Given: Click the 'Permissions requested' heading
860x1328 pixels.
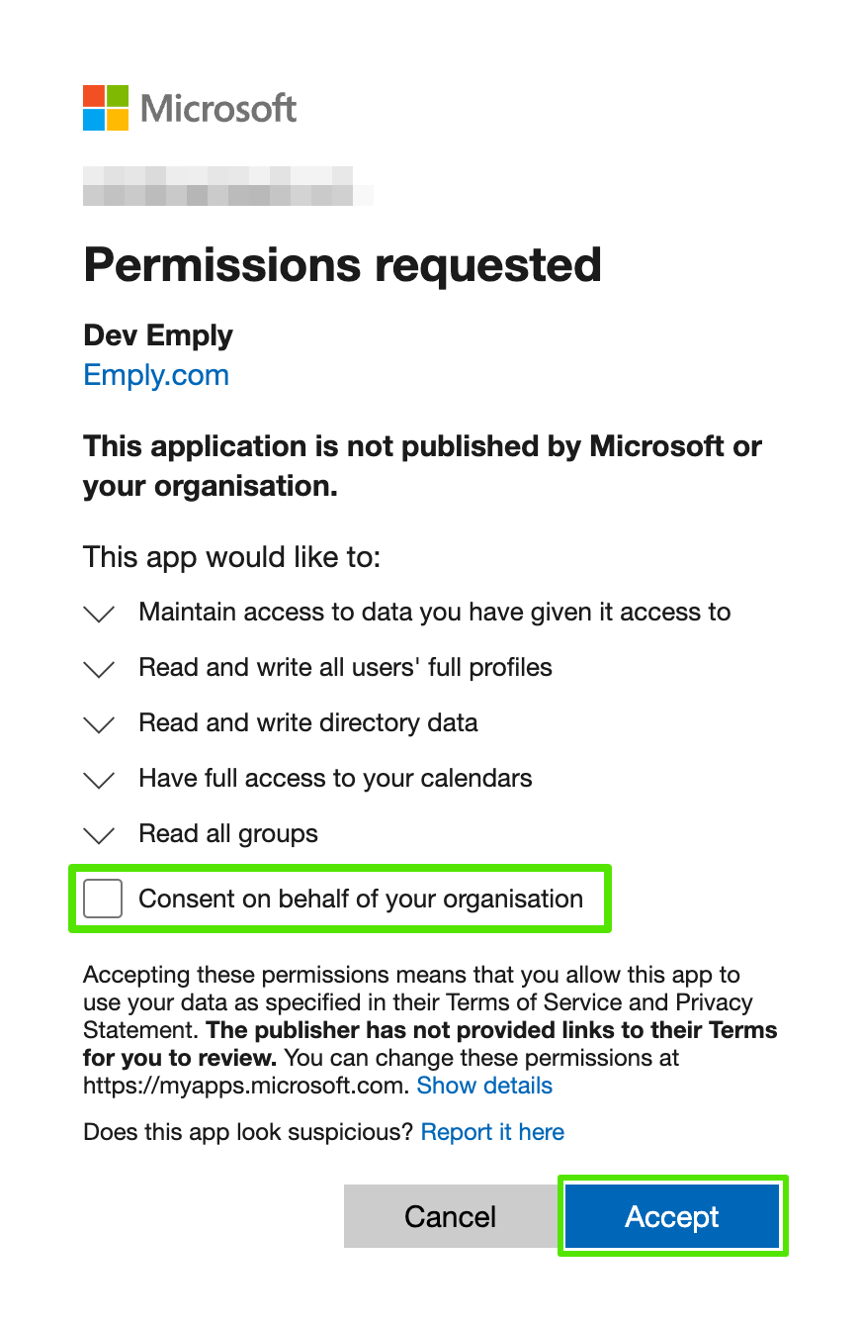Looking at the screenshot, I should [x=342, y=265].
